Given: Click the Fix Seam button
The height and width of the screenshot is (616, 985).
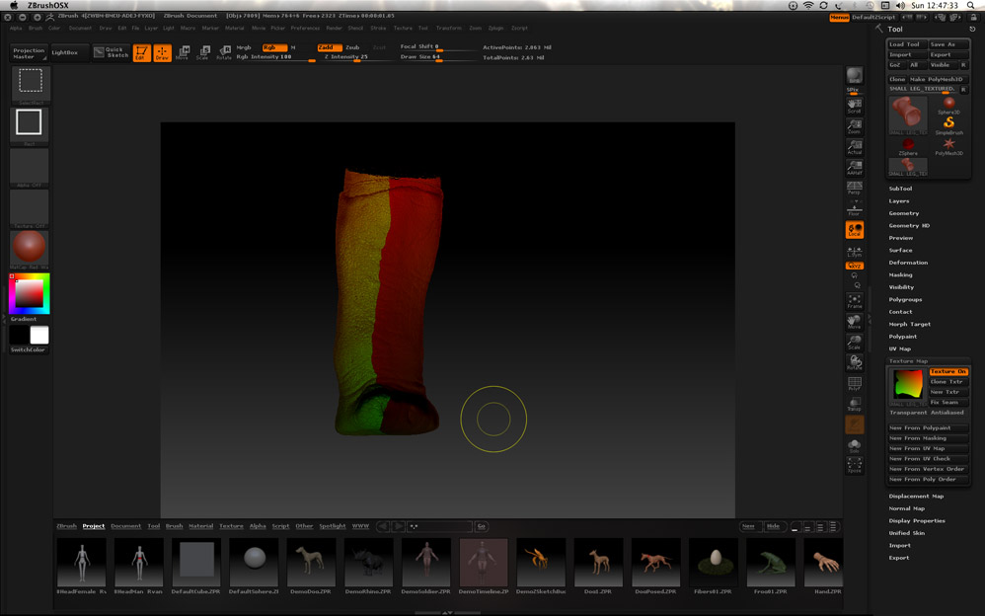Looking at the screenshot, I should 948,403.
